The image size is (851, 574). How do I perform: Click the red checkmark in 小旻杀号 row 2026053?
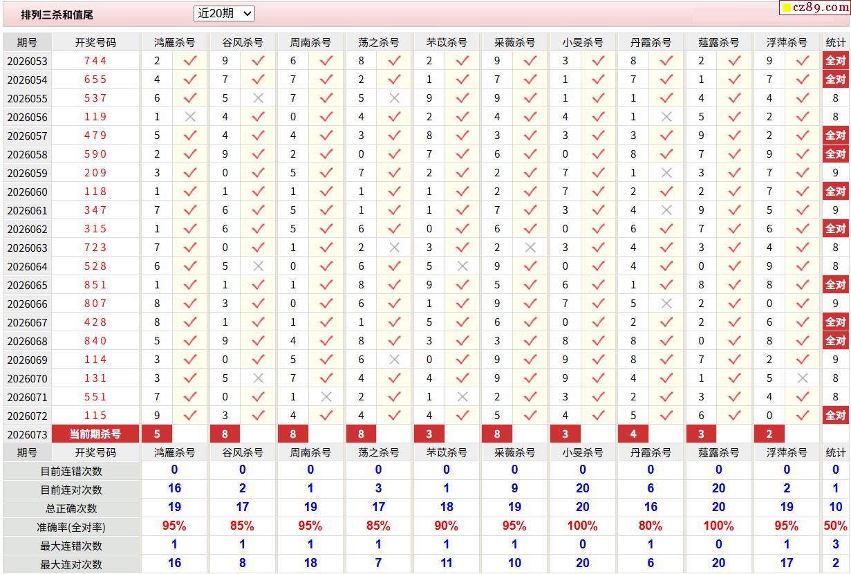coord(598,61)
